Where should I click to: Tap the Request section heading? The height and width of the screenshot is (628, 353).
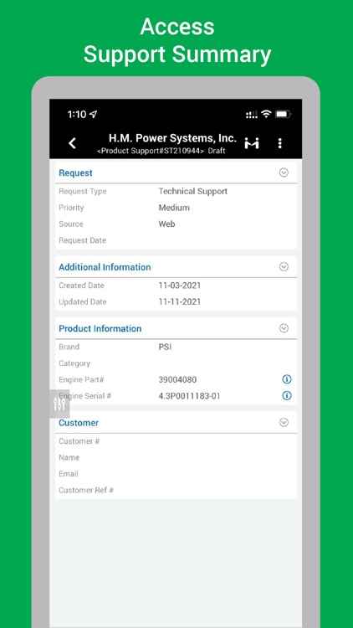[x=75, y=173]
